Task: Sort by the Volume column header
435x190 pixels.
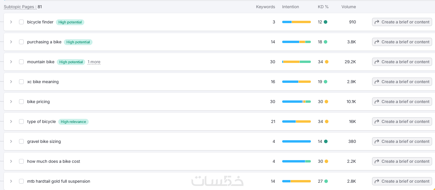Action: [x=348, y=7]
